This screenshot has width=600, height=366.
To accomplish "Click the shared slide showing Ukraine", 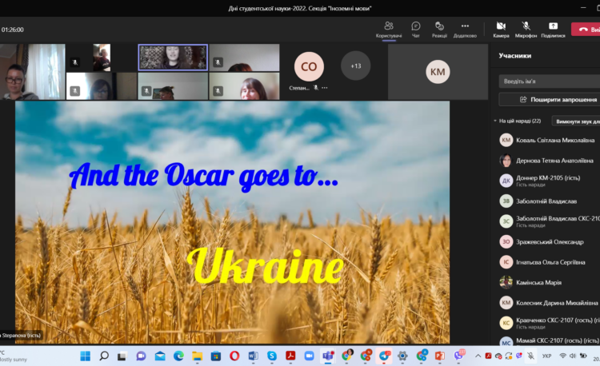I will [x=232, y=222].
